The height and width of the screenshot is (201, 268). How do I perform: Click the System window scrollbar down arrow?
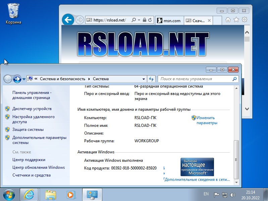(x=236, y=182)
